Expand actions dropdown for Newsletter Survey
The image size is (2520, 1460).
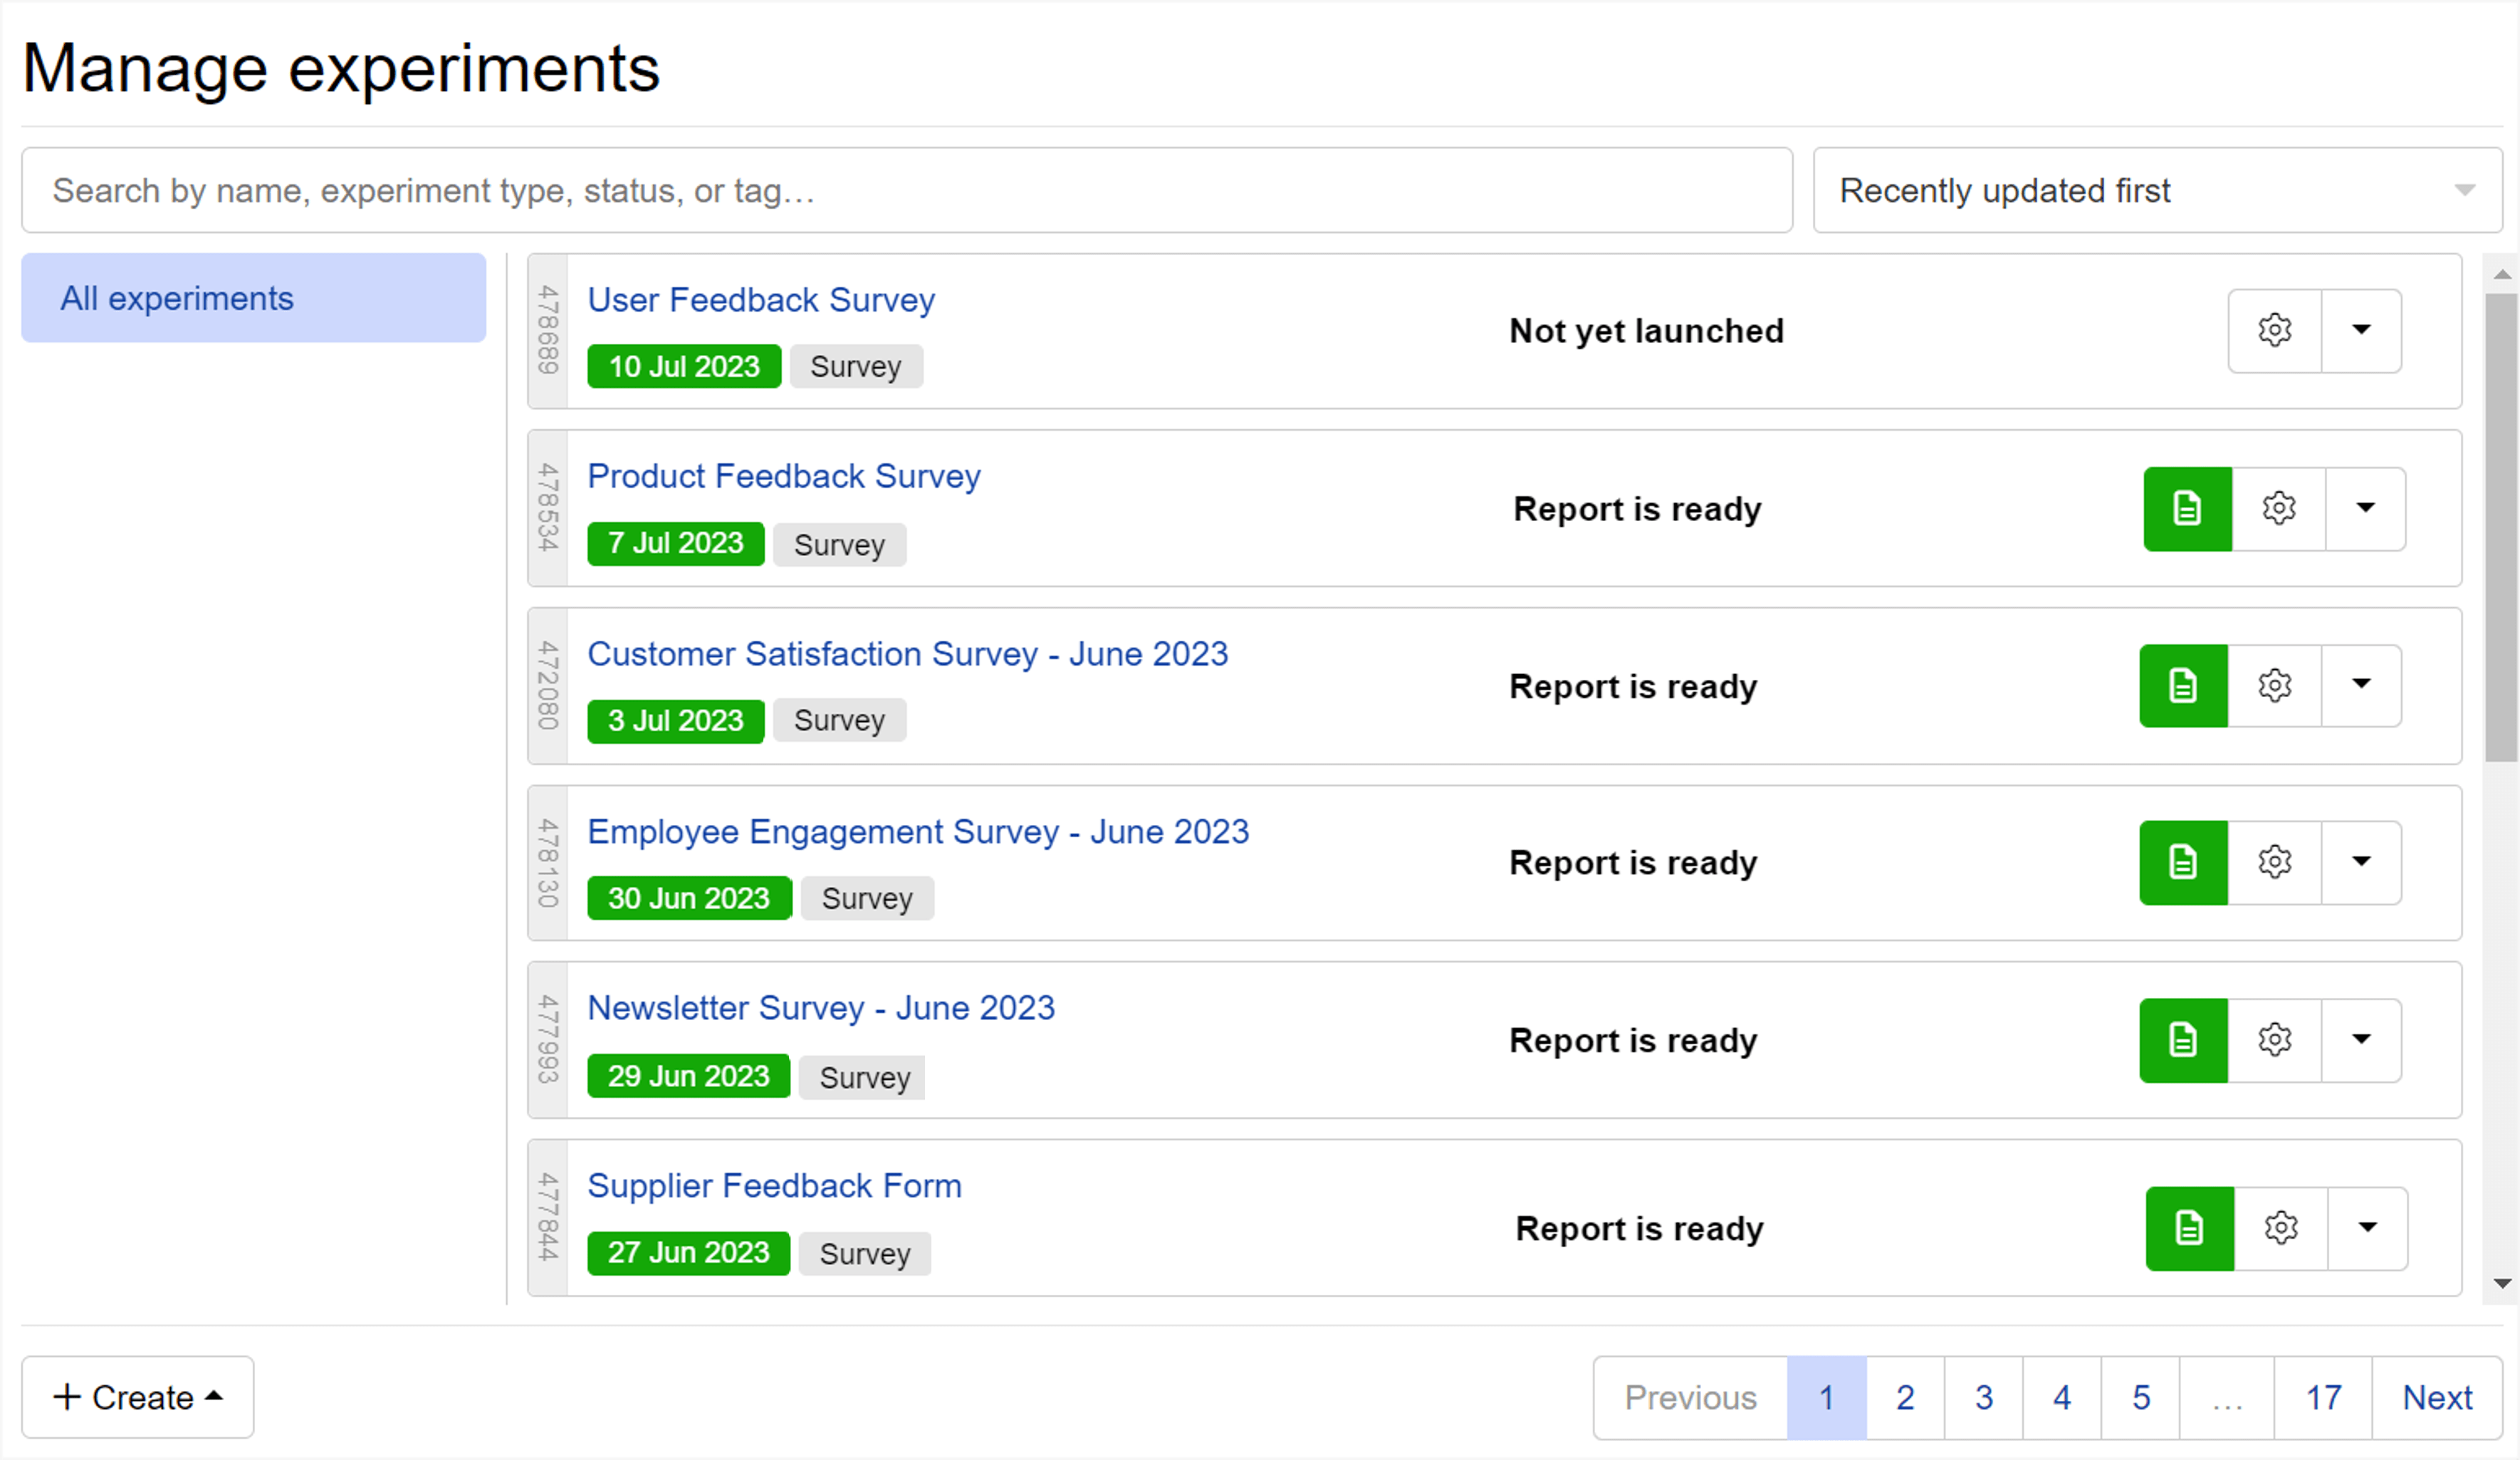click(x=2361, y=1040)
